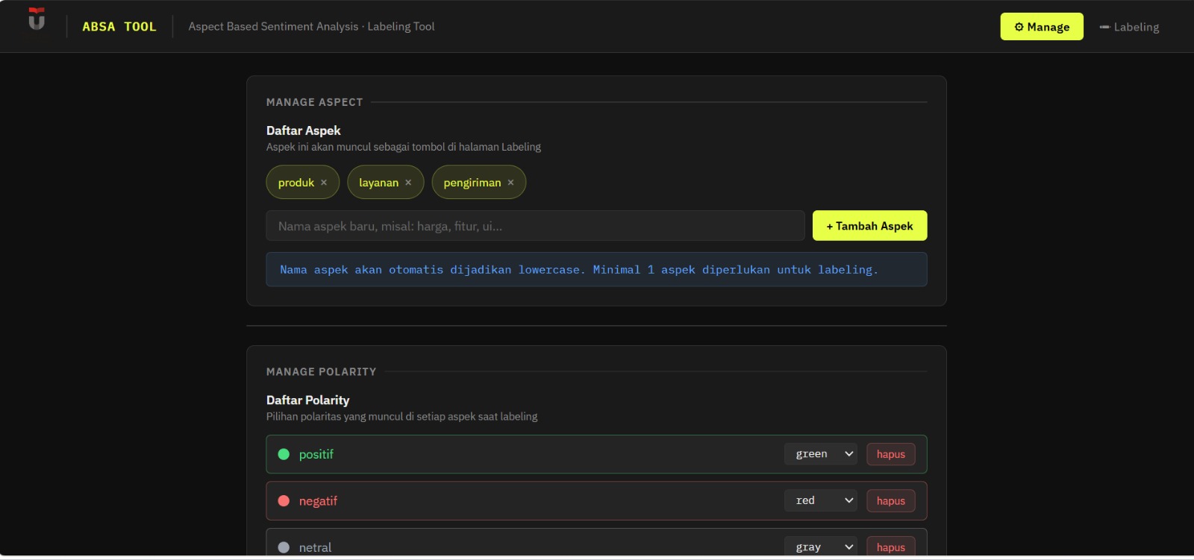Remove the pengiriman aspect tag

510,183
